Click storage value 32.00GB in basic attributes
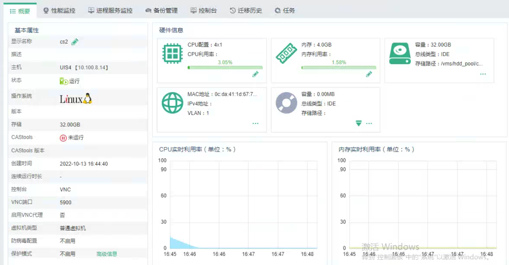This screenshot has width=509, height=265. pos(70,125)
